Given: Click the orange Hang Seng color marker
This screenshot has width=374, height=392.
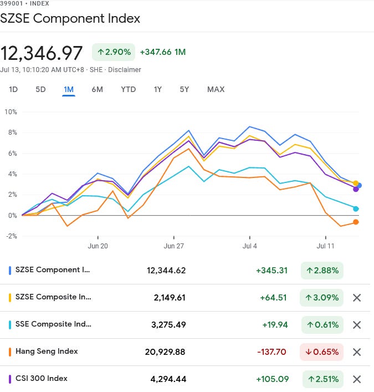Looking at the screenshot, I should pyautogui.click(x=10, y=352).
